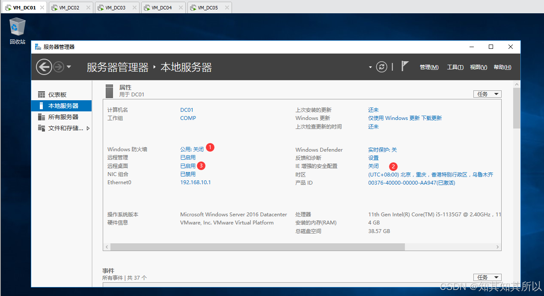Click 上次检查更新的时间 value 还未
The height and width of the screenshot is (296, 544).
374,127
